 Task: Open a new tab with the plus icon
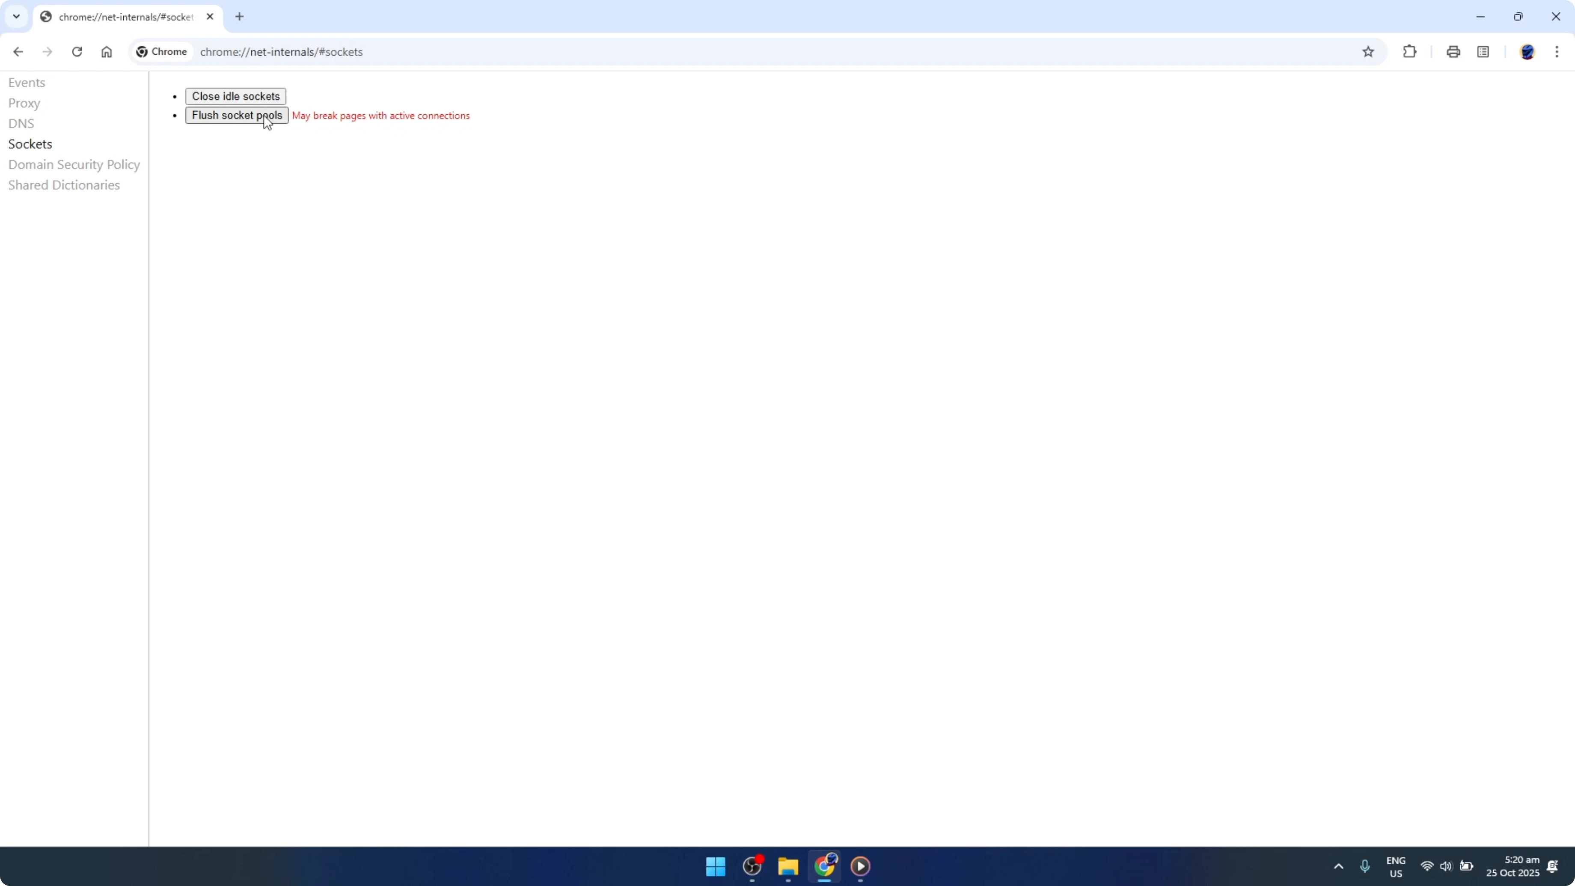[x=239, y=17]
